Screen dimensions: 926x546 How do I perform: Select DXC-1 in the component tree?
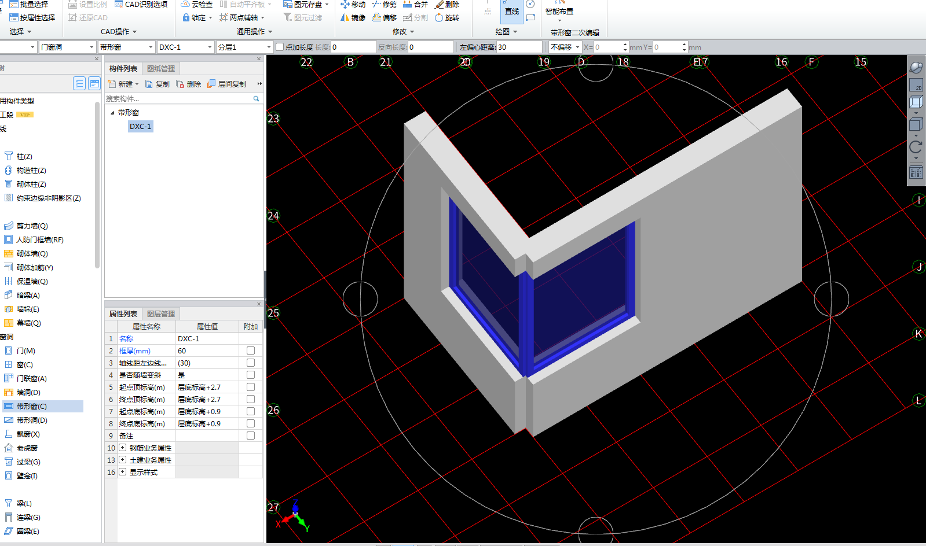[x=140, y=126]
